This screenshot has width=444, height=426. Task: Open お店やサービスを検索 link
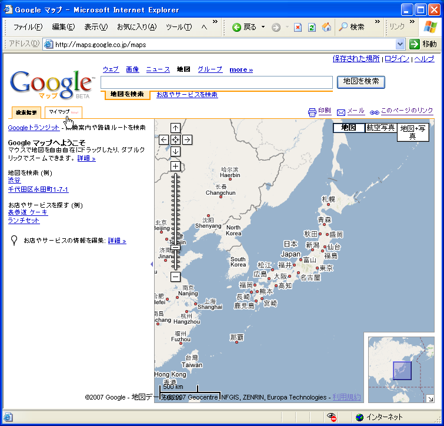187,95
